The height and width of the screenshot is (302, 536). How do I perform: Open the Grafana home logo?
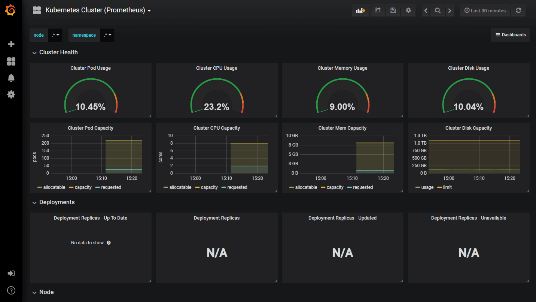[10, 10]
